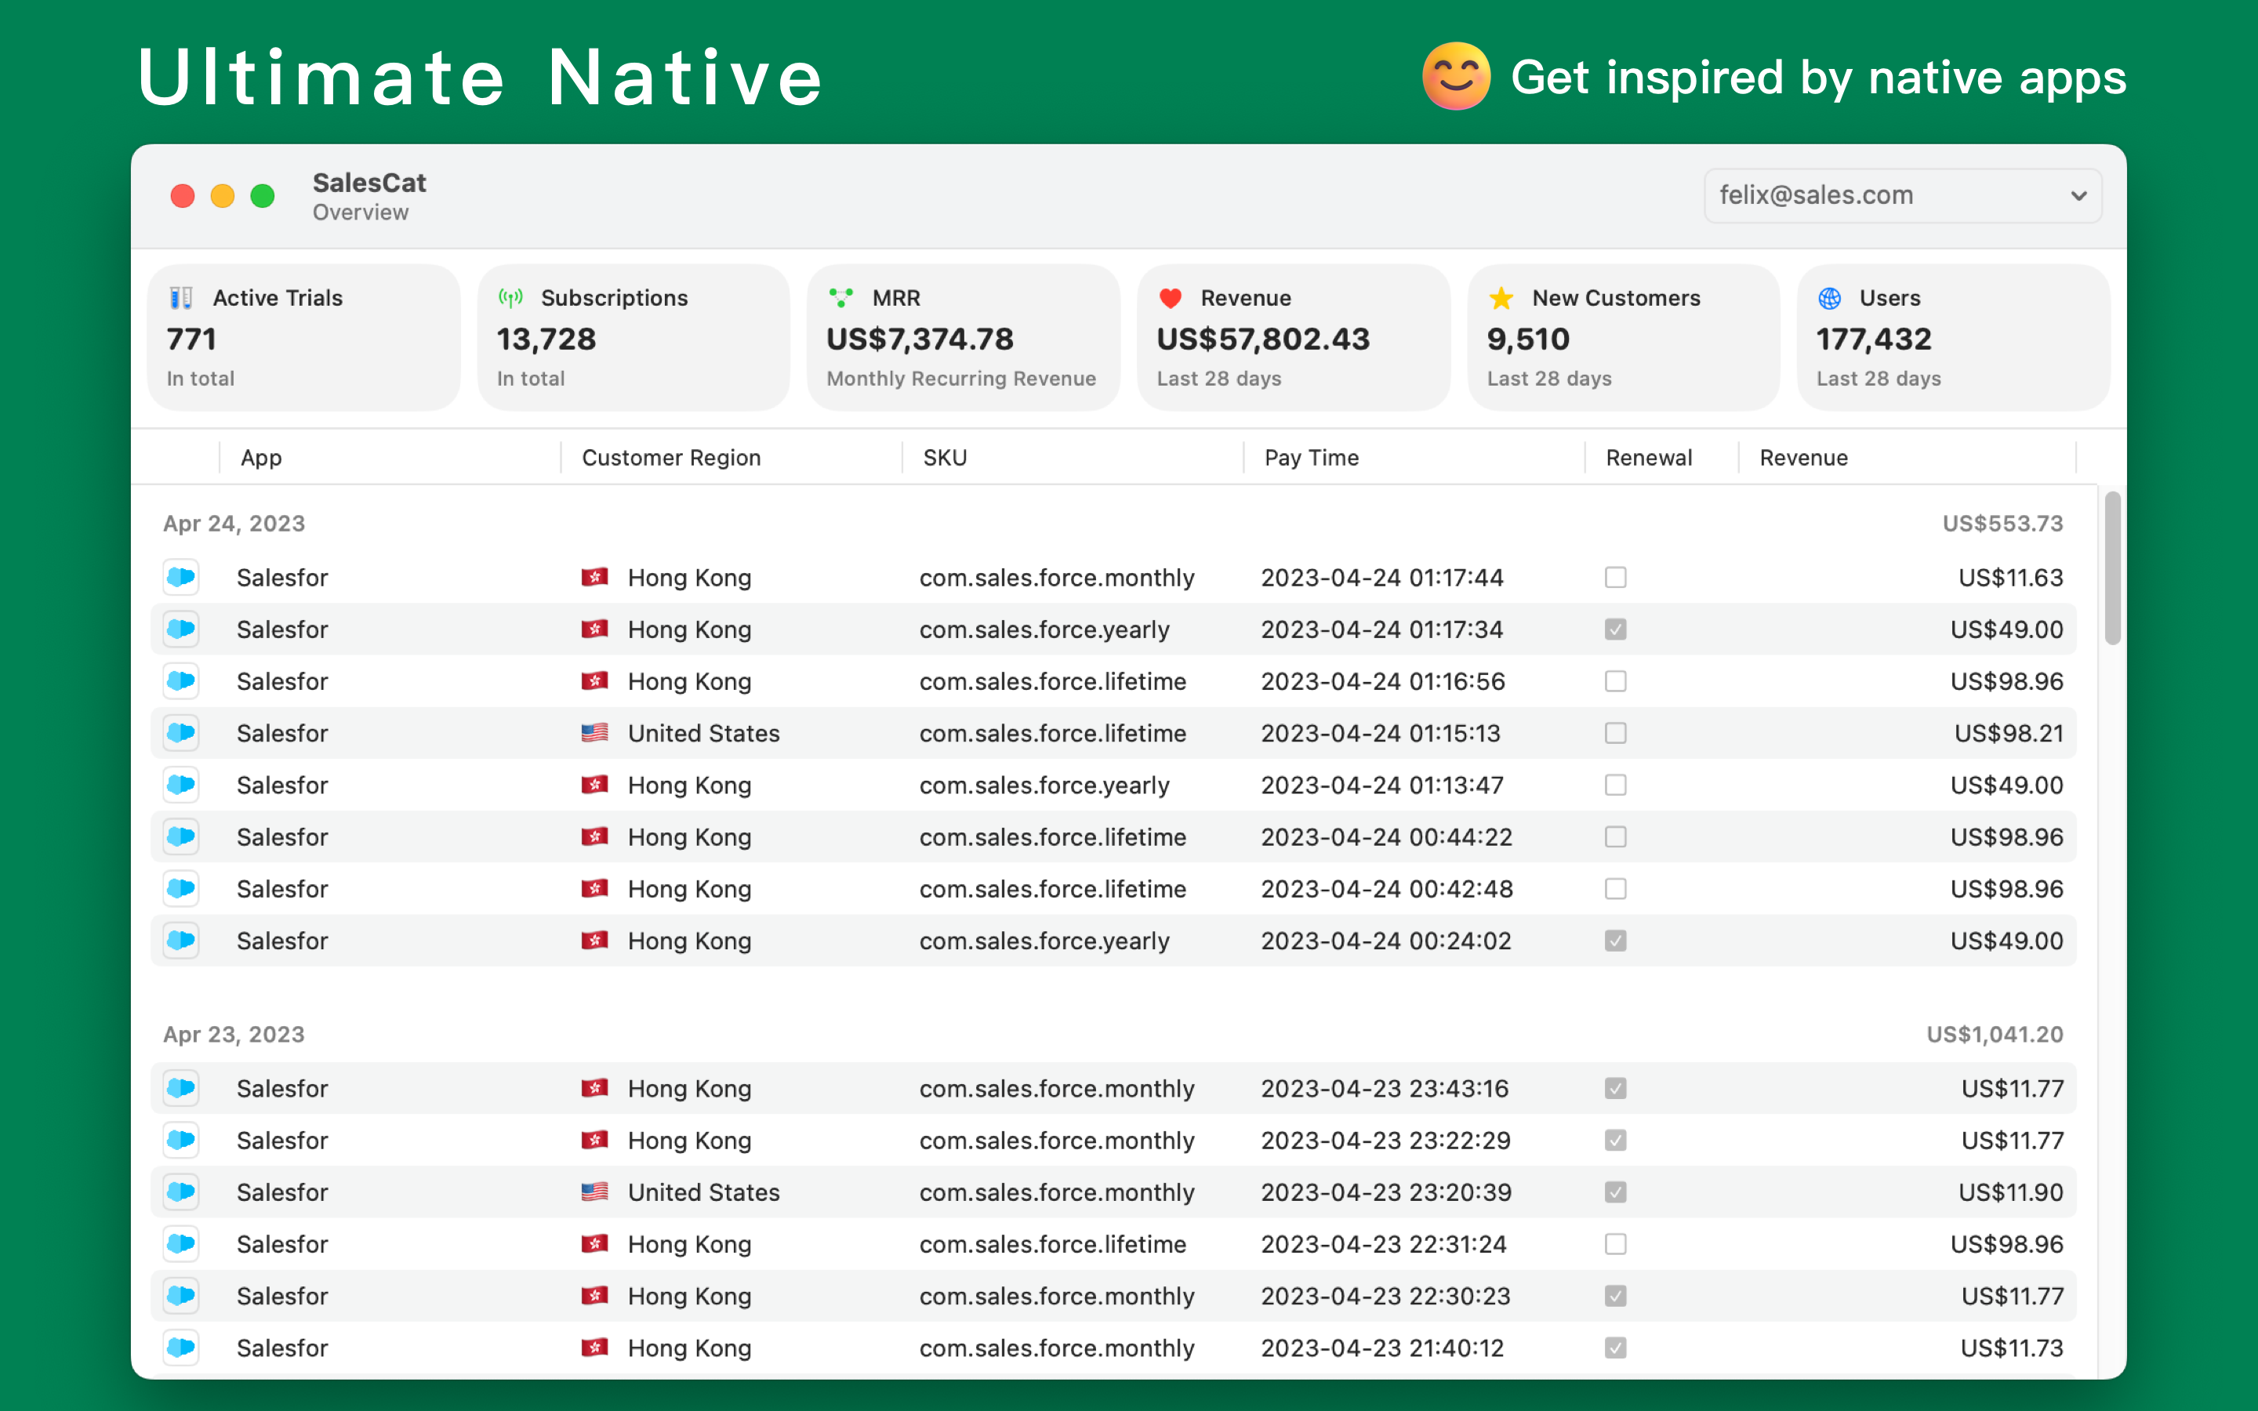Click the Subscriptions antenna signal icon
Viewport: 2258px width, 1411px height.
(510, 298)
